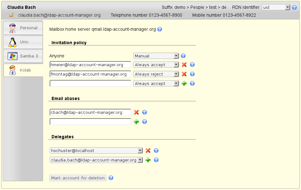Change fmontag policy from Always reject
The width and height of the screenshot is (301, 190).
tap(156, 74)
